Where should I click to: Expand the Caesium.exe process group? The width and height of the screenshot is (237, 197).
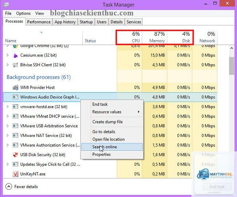pyautogui.click(x=8, y=55)
